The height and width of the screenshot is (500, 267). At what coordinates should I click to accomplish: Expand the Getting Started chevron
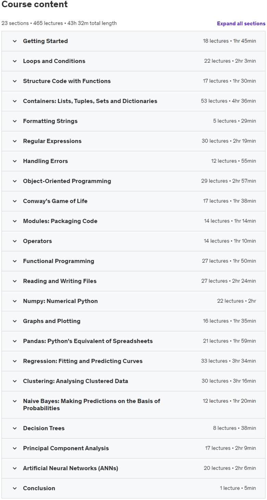(15, 41)
